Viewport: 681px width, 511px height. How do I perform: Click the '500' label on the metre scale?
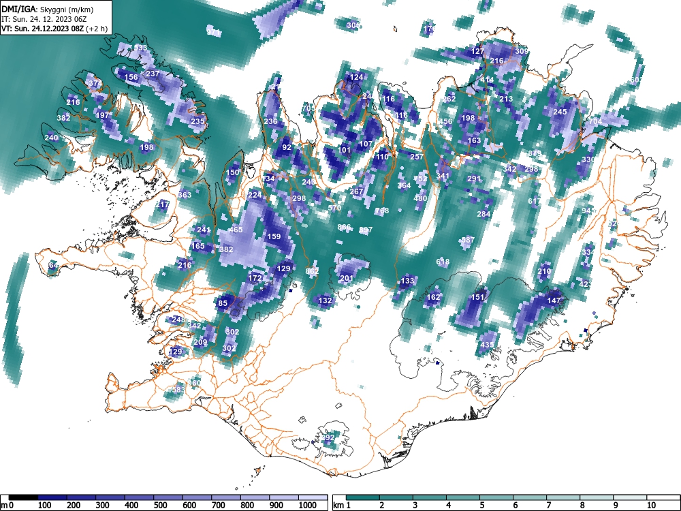point(160,506)
